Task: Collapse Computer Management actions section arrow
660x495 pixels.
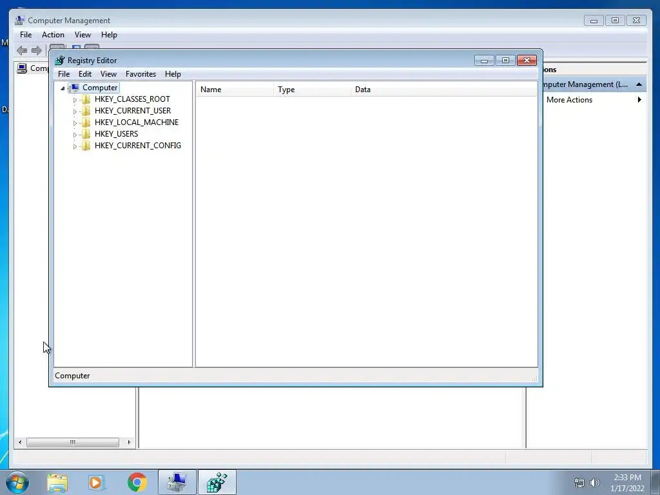Action: coord(639,84)
